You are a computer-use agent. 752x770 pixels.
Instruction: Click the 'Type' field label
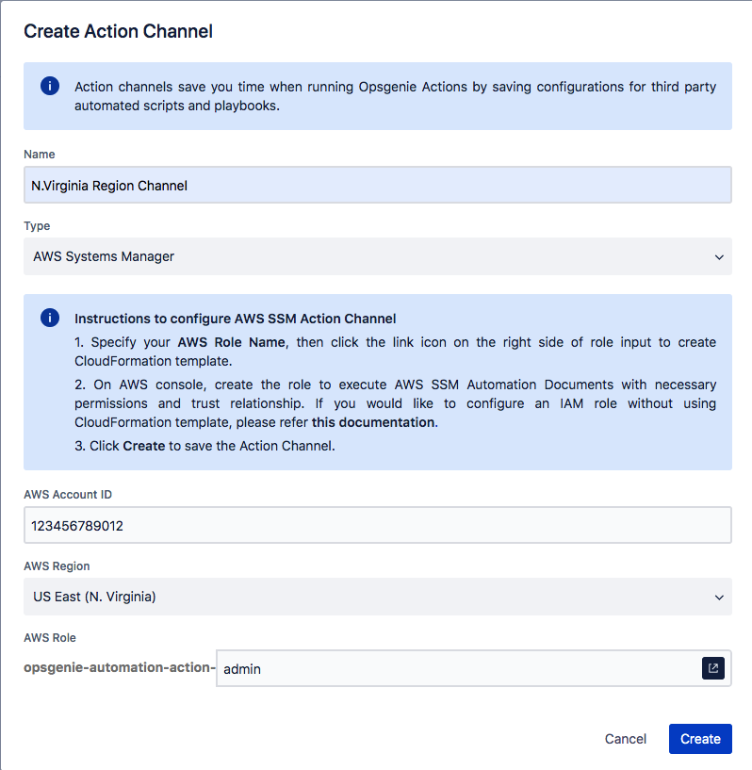coord(37,226)
